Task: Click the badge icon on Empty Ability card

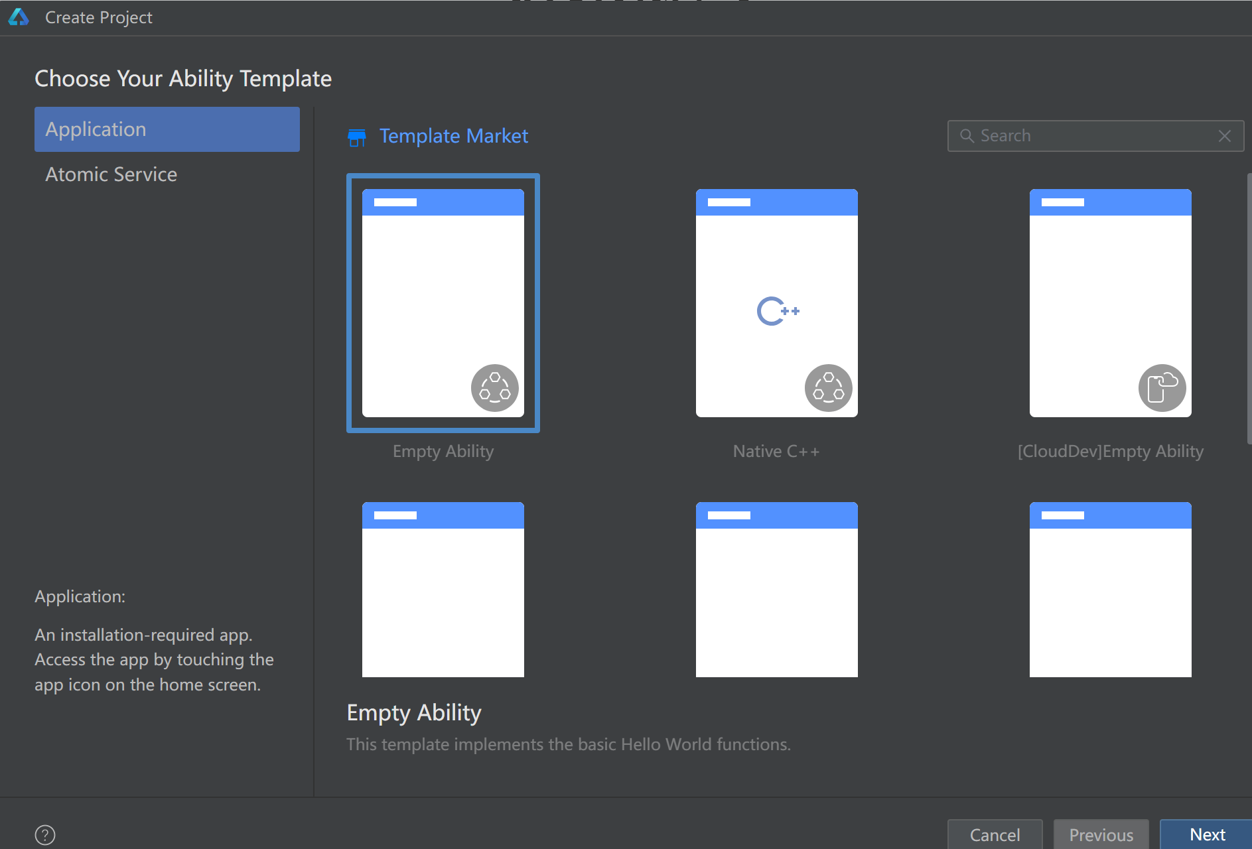Action: [x=495, y=388]
